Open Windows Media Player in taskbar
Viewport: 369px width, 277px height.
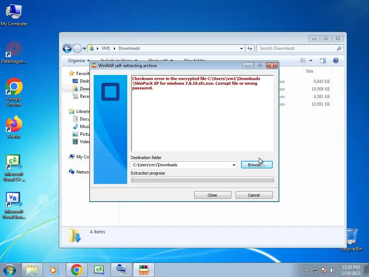pos(54,270)
